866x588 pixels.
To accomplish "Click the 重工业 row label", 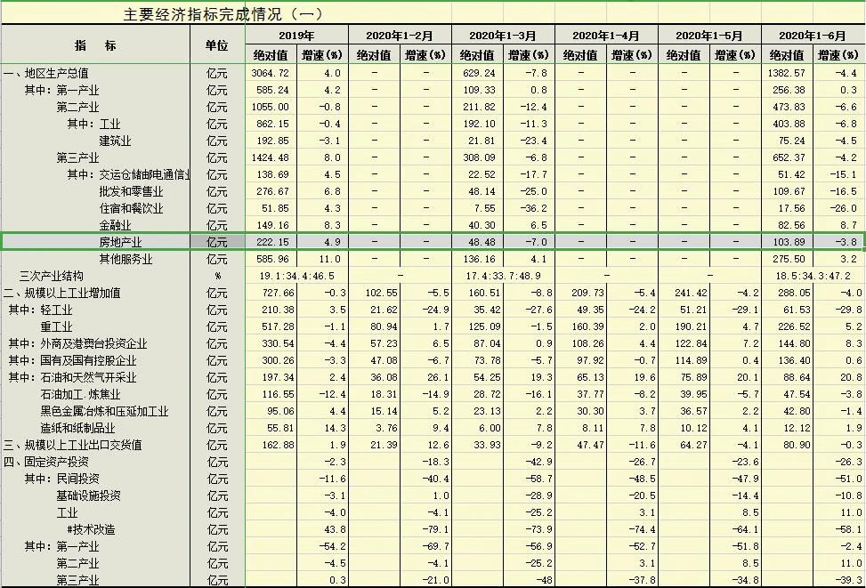I will pos(56,326).
